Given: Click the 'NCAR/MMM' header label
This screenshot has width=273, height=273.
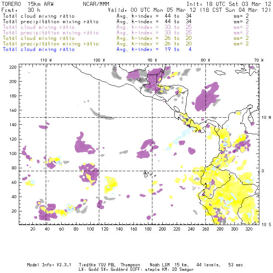Looking at the screenshot, I should 96,4.
